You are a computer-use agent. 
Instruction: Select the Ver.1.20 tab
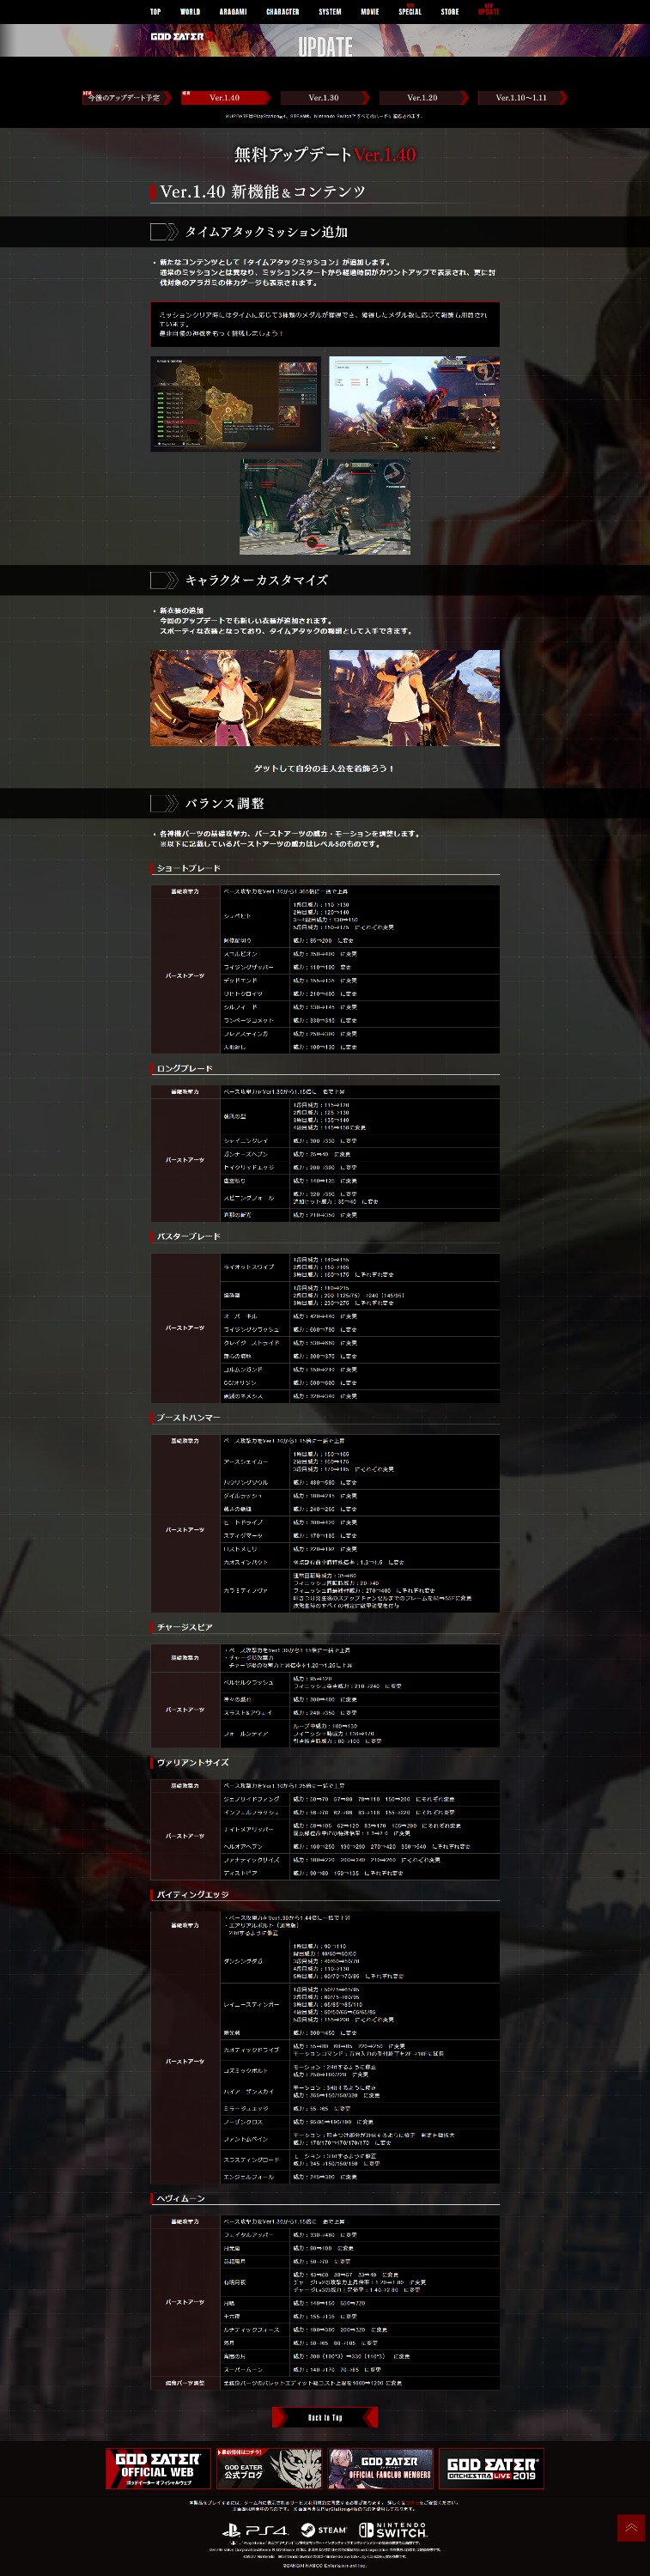(x=423, y=98)
